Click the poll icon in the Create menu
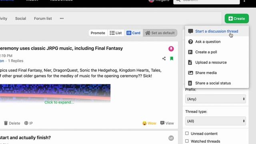The image size is (256, 144). (190, 52)
